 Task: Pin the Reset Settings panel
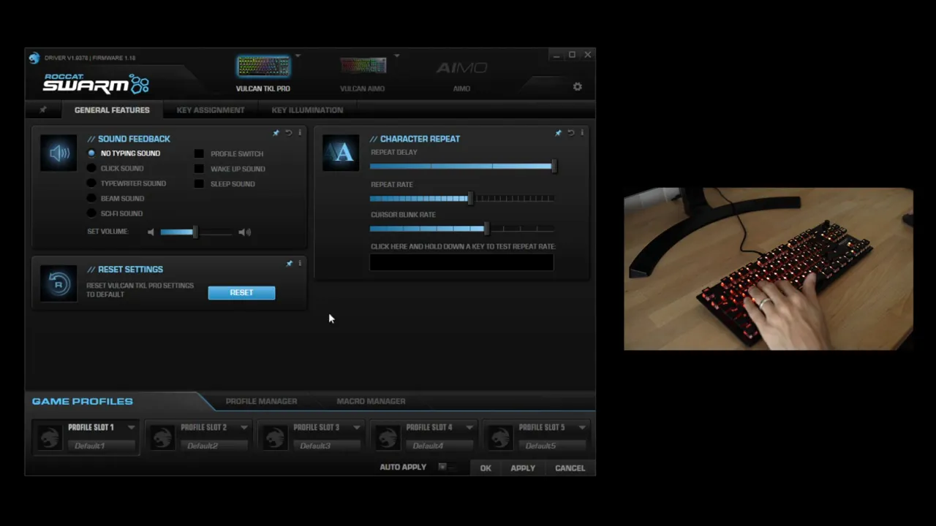pos(289,263)
